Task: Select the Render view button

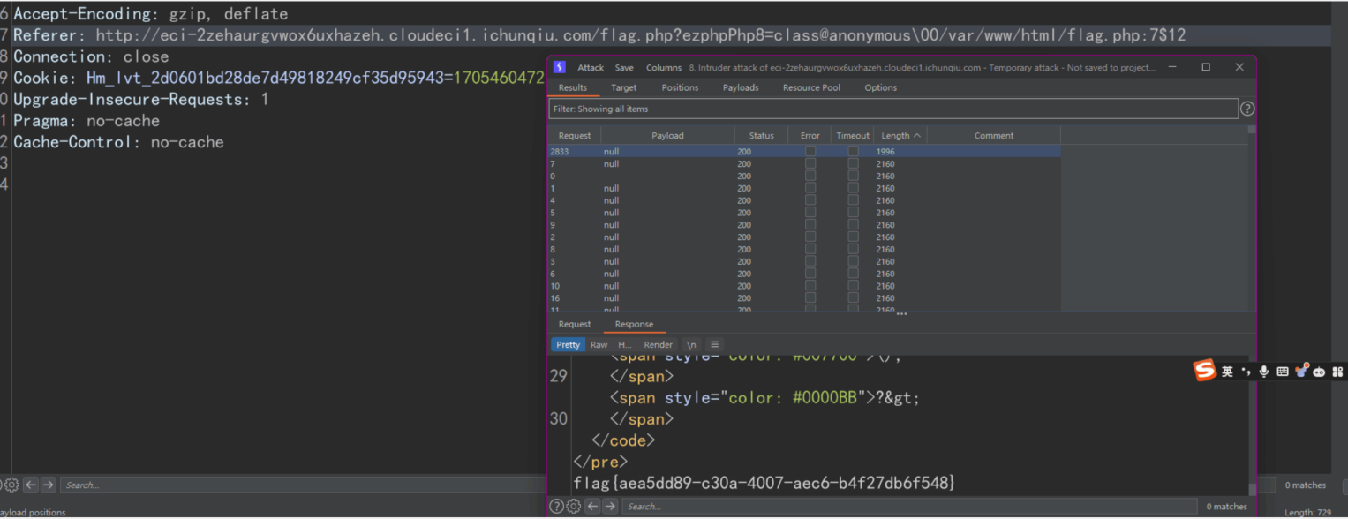Action: tap(658, 344)
